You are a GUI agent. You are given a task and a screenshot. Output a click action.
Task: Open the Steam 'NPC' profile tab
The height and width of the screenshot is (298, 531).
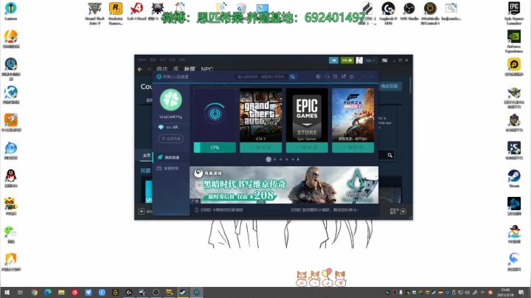tap(207, 69)
